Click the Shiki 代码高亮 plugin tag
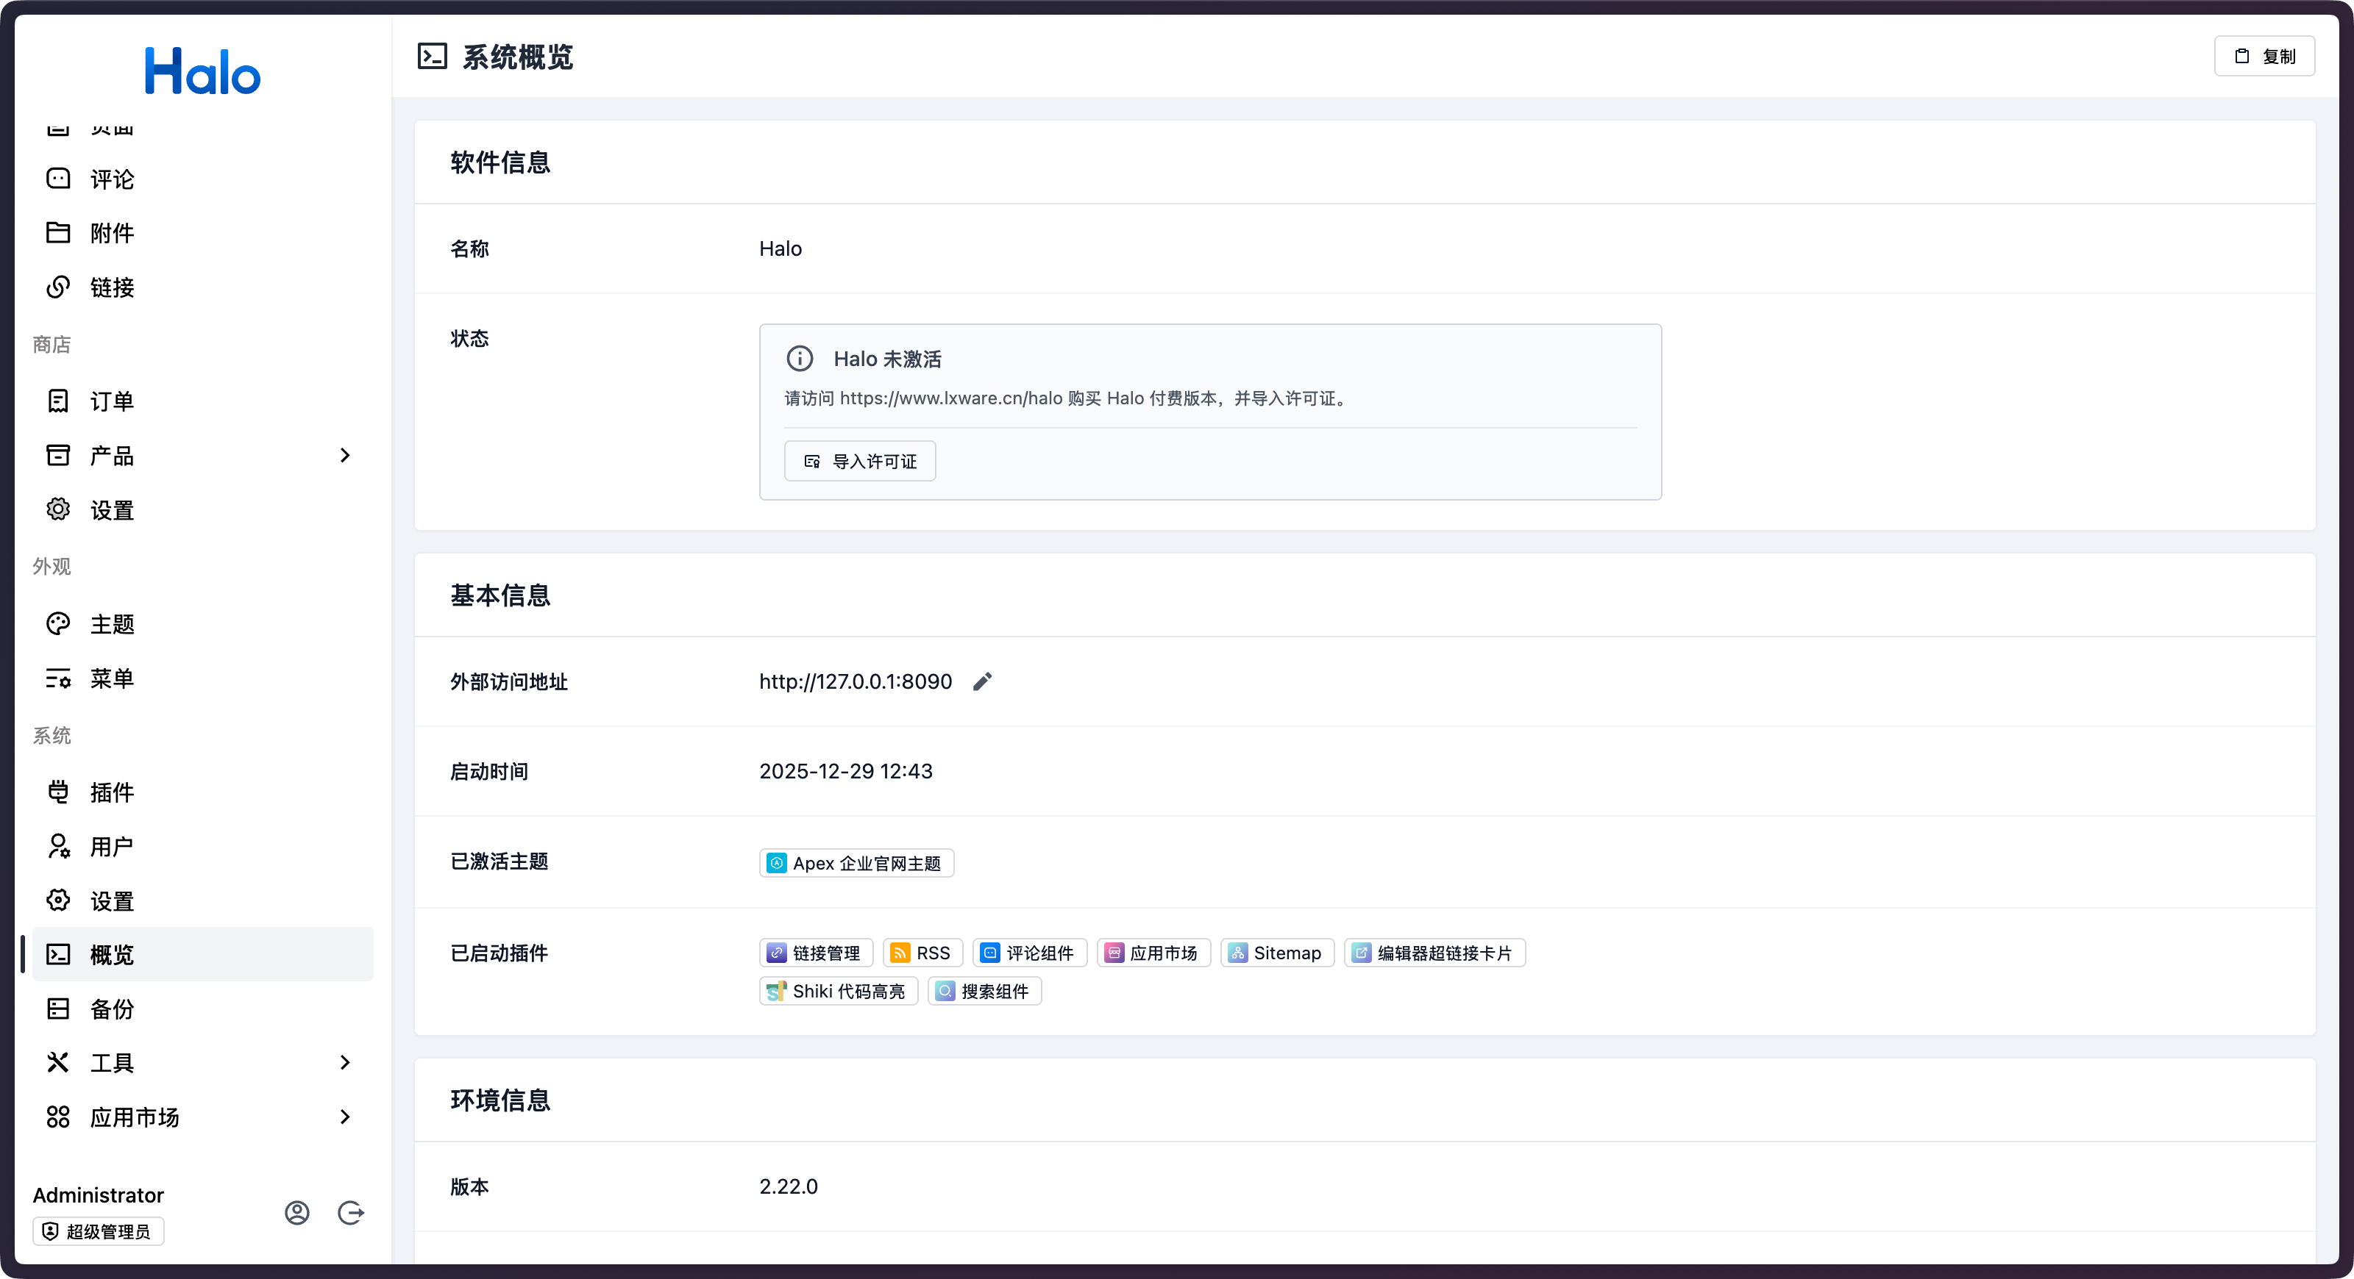 (838, 992)
